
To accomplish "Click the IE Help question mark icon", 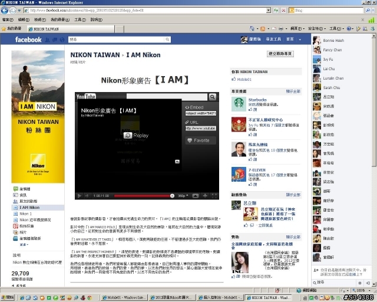I will coord(349,29).
